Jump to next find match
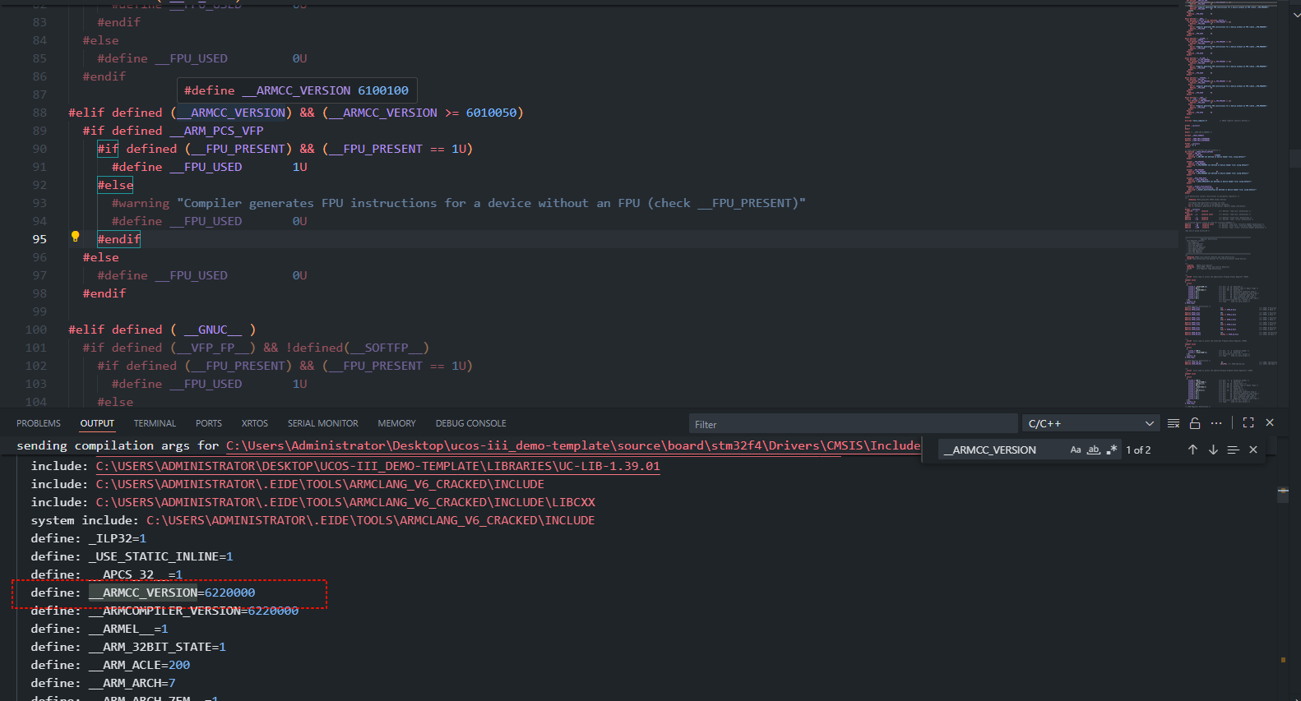Viewport: 1301px width, 701px height. click(x=1213, y=450)
